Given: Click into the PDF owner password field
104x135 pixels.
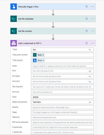Looking at the screenshot, I should click(62, 122).
